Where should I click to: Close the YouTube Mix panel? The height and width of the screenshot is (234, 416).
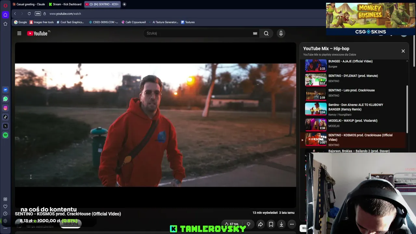(x=403, y=51)
